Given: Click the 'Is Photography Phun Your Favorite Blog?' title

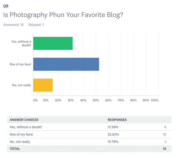Looking at the screenshot, I should coord(63,15).
